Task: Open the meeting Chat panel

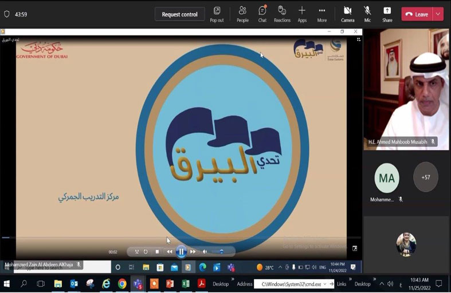Action: coord(262,14)
